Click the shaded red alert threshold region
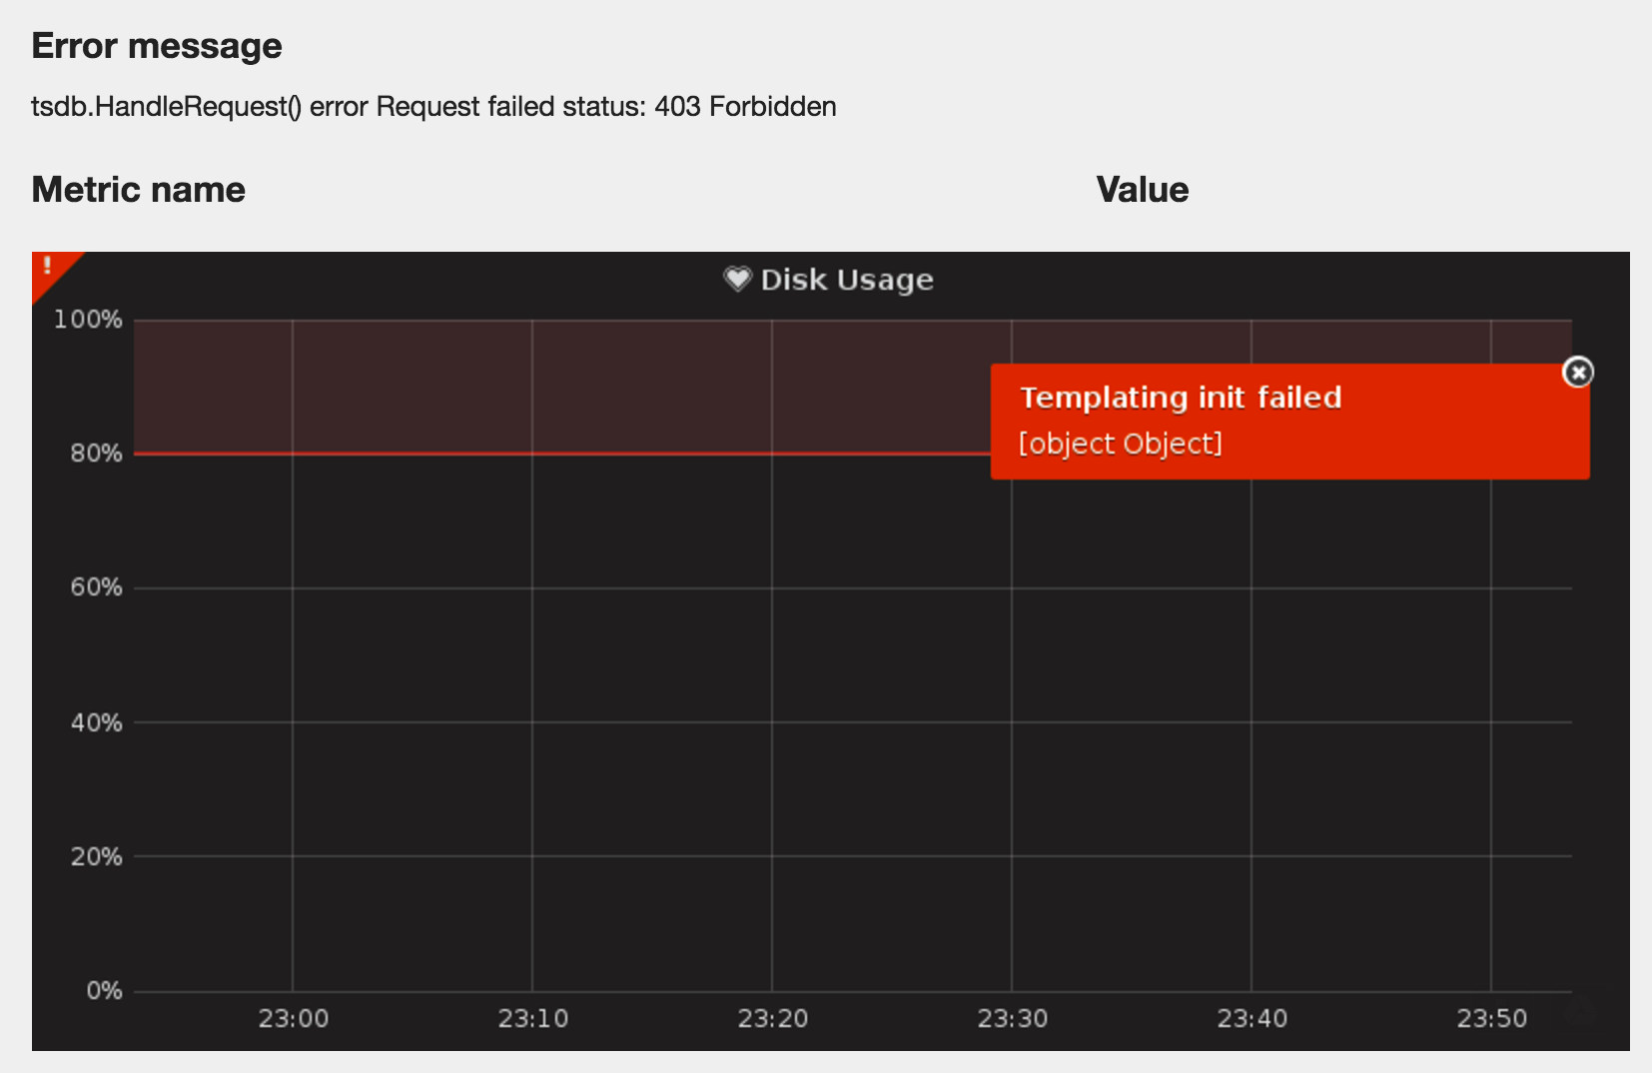The image size is (1652, 1073). (x=561, y=387)
